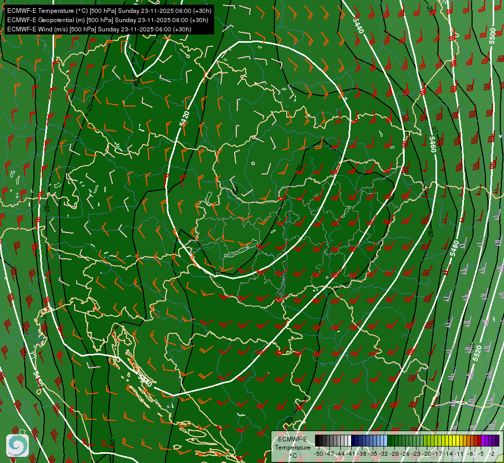
Task: Click the -2 tick label in the color bar
Action: pos(492,454)
